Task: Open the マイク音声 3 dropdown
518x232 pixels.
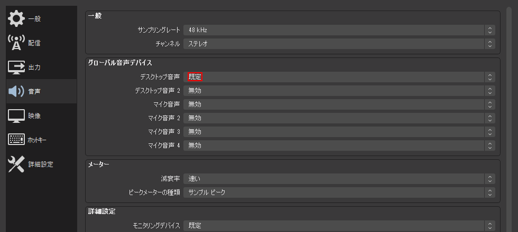Action: click(x=339, y=132)
